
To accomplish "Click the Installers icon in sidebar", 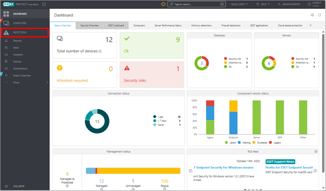I will pyautogui.click(x=6, y=55).
